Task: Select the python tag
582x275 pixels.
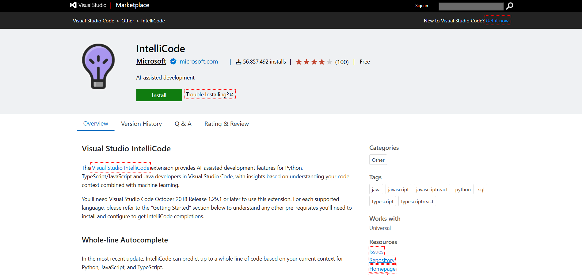Action: [x=463, y=189]
